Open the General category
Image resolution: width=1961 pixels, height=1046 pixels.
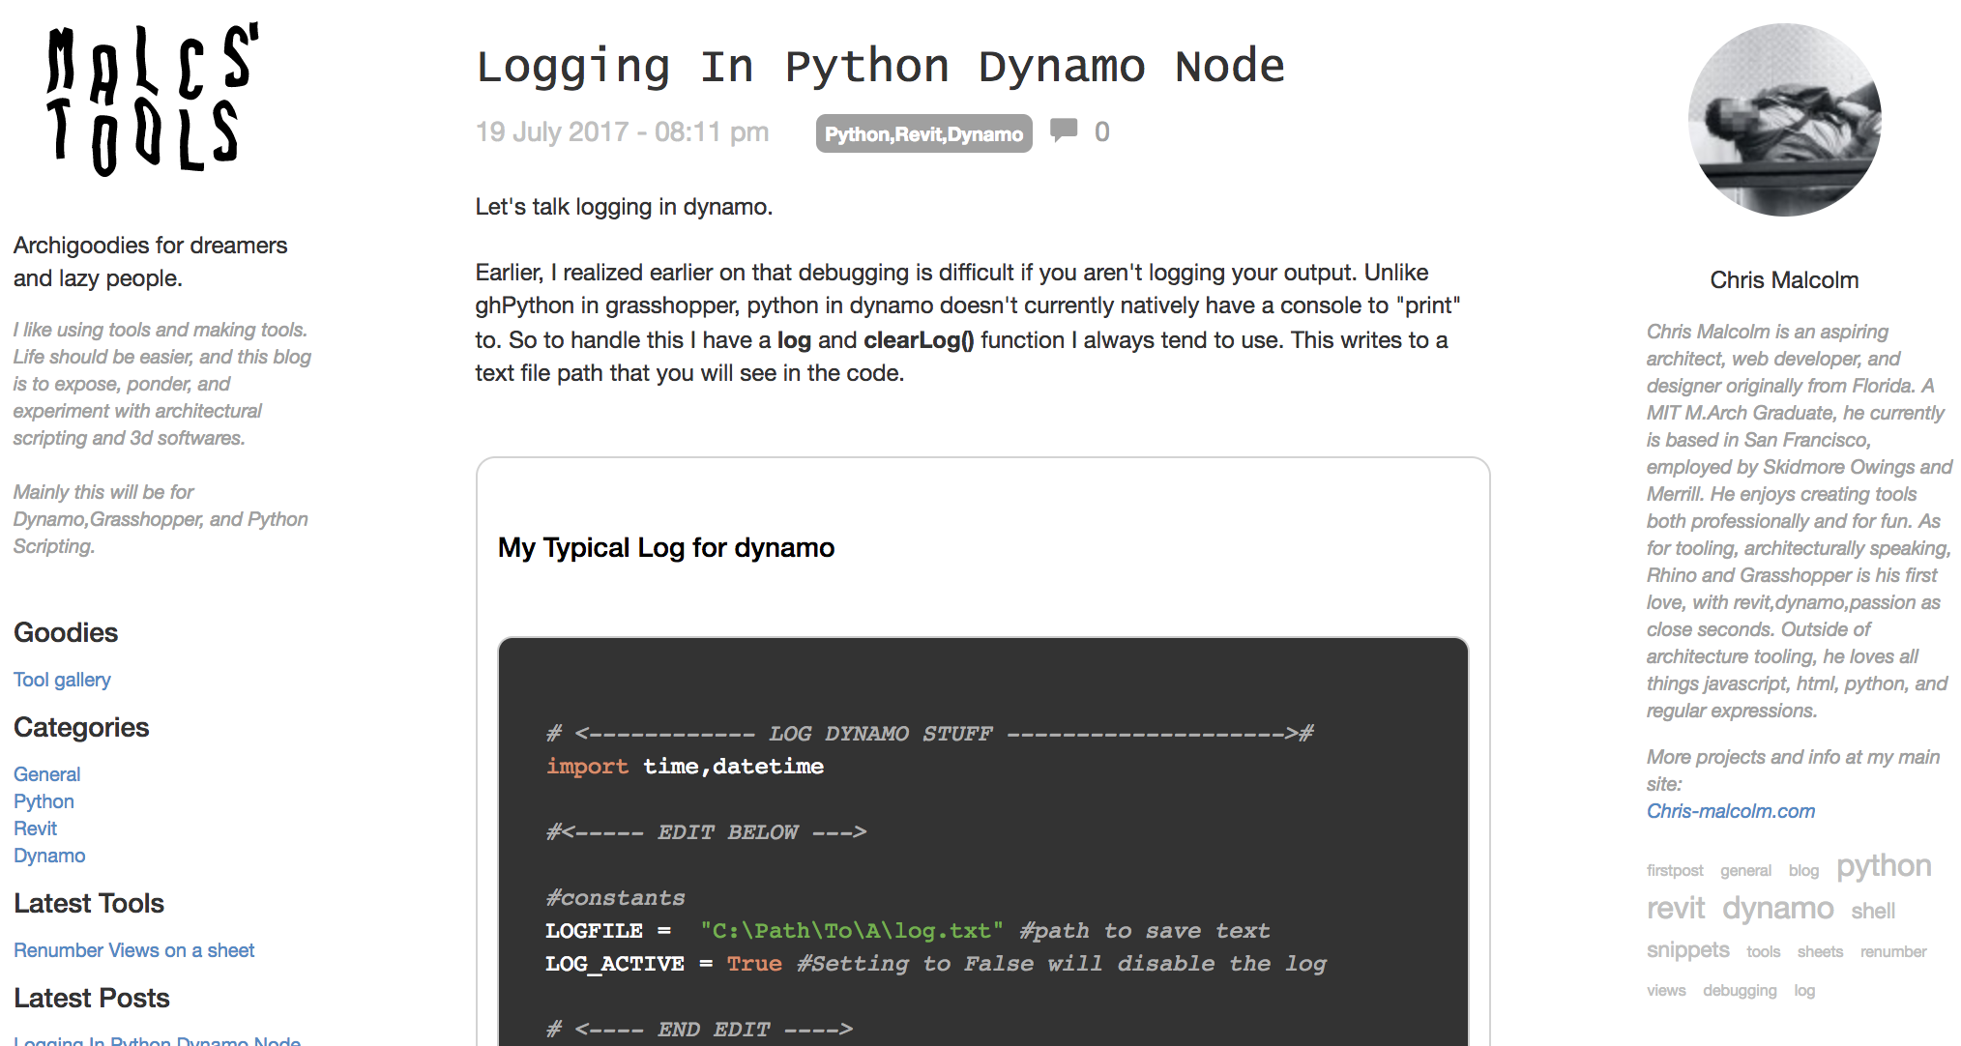click(x=46, y=774)
